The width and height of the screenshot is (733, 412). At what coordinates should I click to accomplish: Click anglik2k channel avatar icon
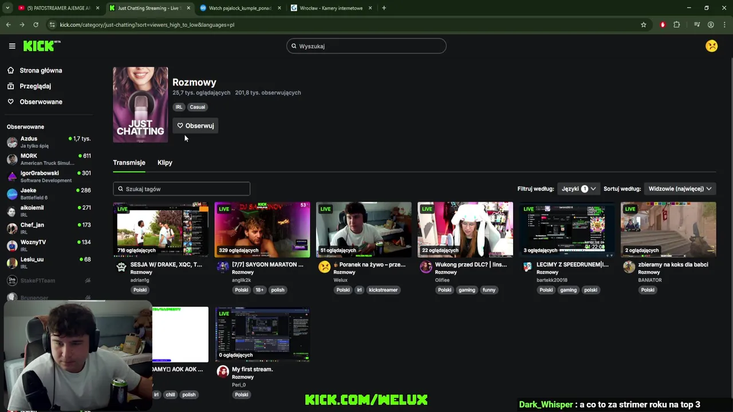[223, 267]
